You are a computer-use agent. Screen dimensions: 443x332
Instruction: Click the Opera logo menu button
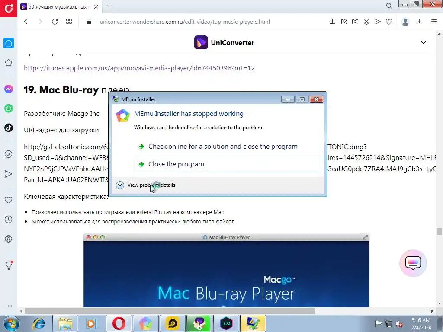click(9, 9)
